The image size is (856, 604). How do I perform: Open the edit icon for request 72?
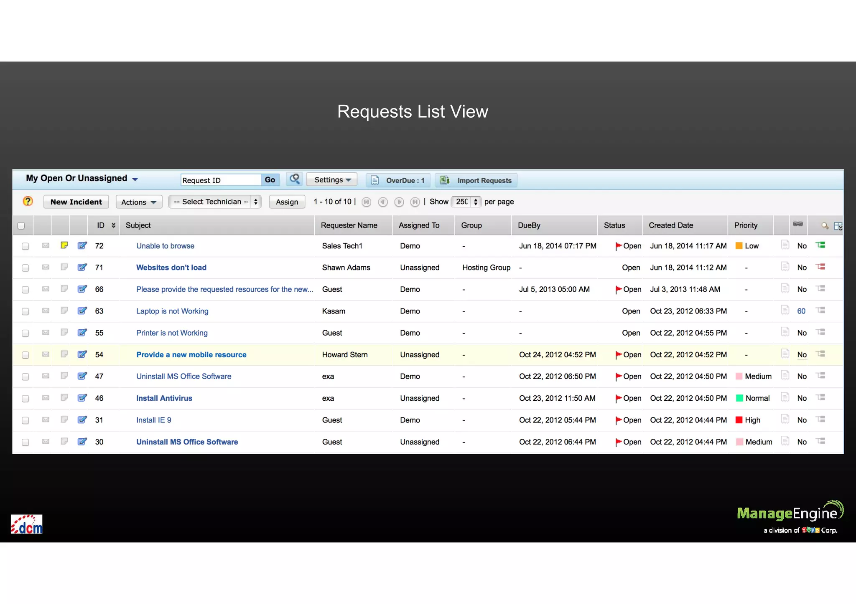[82, 245]
